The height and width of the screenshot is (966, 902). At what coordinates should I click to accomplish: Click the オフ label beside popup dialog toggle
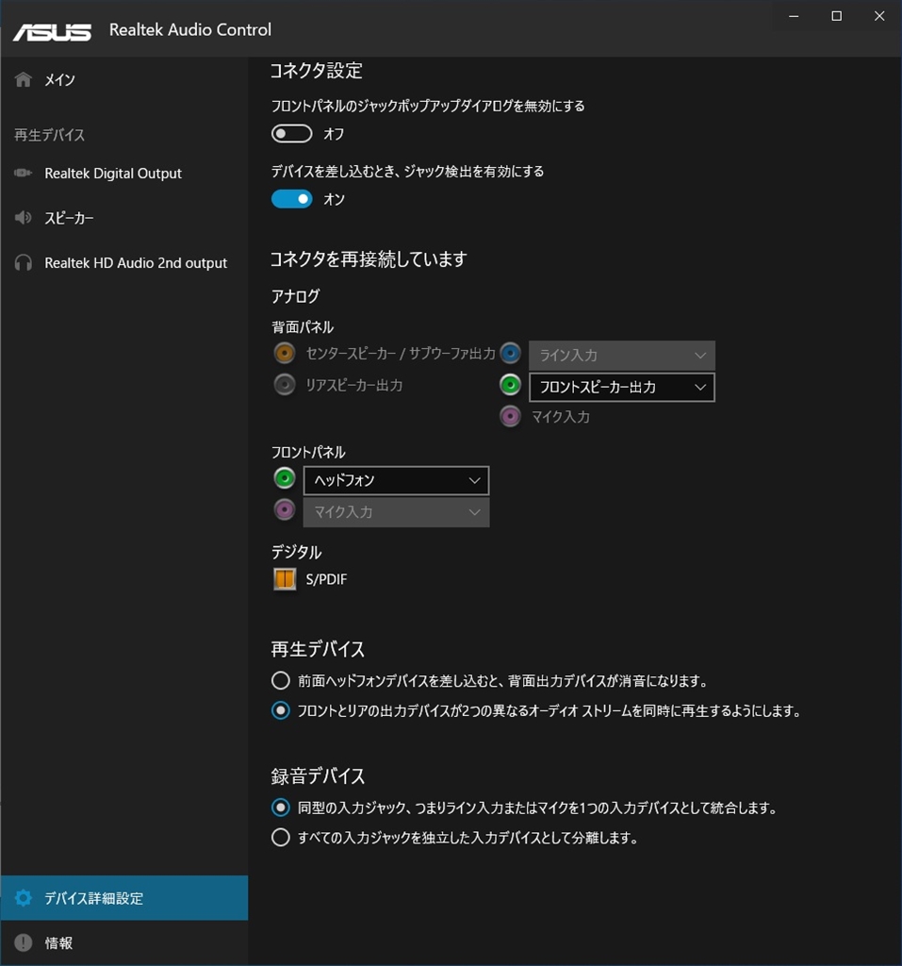tap(334, 134)
